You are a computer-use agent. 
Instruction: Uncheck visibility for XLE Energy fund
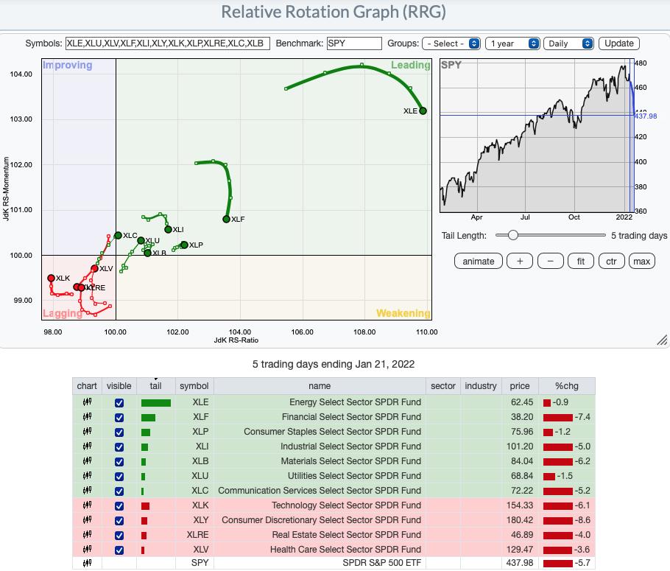click(x=119, y=403)
